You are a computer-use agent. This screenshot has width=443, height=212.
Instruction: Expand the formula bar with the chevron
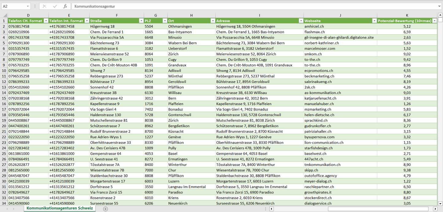[x=440, y=6]
